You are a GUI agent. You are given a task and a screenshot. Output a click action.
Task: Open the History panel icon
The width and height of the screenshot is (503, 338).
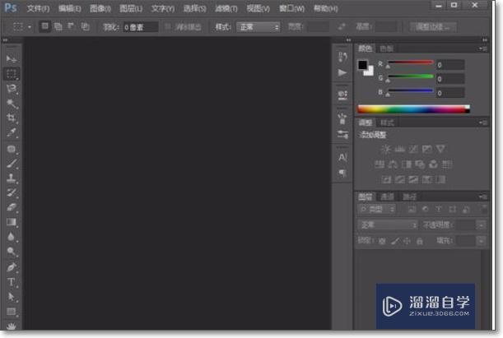[342, 58]
